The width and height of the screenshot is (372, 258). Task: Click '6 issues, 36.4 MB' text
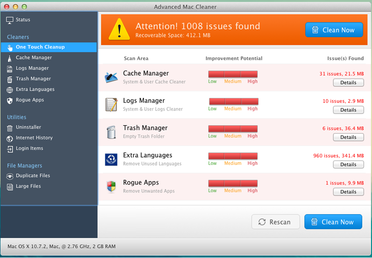343,128
